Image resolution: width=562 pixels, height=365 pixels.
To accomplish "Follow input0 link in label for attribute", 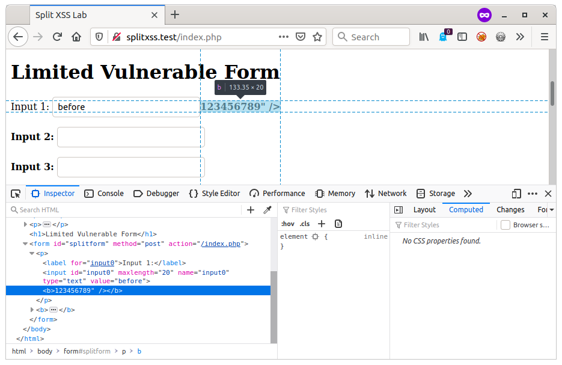I will (102, 263).
